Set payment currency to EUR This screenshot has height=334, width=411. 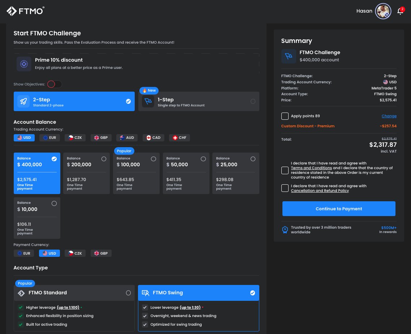pyautogui.click(x=24, y=253)
